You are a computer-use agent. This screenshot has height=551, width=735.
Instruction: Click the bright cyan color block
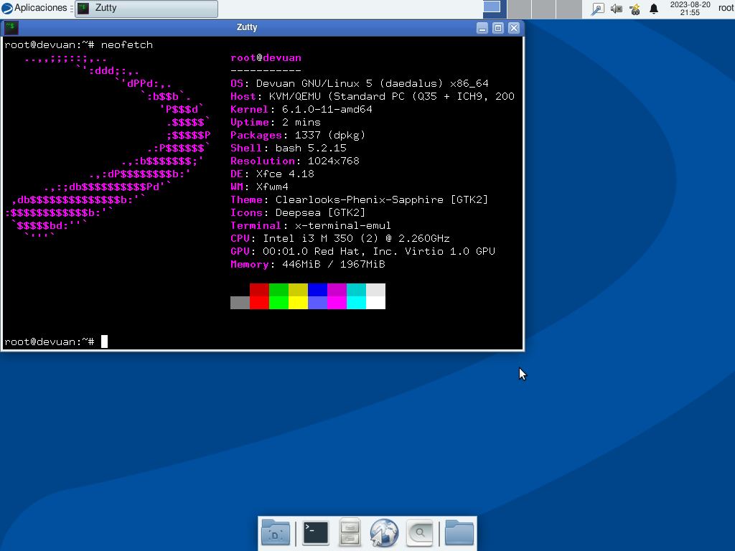(x=356, y=303)
